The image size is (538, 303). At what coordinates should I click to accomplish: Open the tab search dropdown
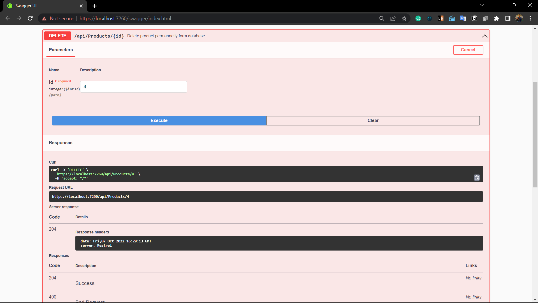click(482, 5)
